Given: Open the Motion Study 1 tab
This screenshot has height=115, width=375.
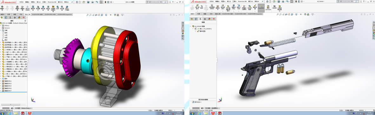Looking at the screenshot, I should pyautogui.click(x=26, y=108).
